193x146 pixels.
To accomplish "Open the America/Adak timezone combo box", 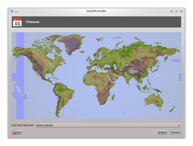I will (x=106, y=125).
